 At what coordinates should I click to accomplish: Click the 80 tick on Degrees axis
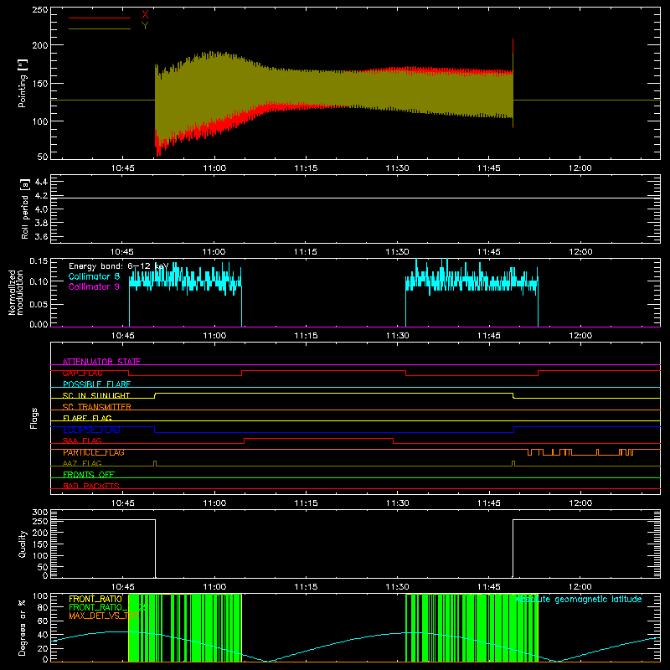(x=43, y=607)
